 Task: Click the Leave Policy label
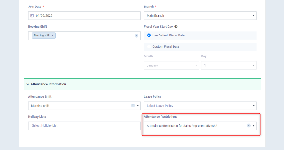(x=153, y=97)
